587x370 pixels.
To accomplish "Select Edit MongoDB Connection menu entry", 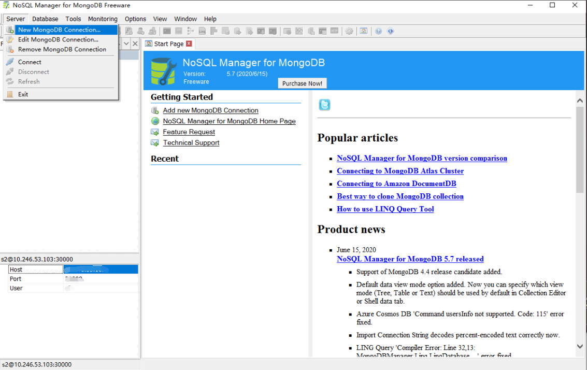I will pos(62,39).
